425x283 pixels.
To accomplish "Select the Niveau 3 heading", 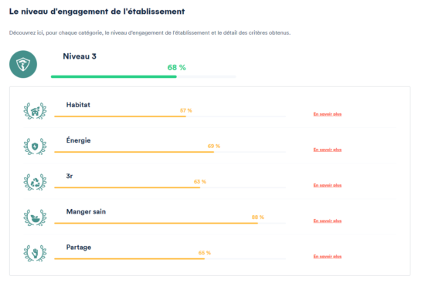I will [x=80, y=56].
